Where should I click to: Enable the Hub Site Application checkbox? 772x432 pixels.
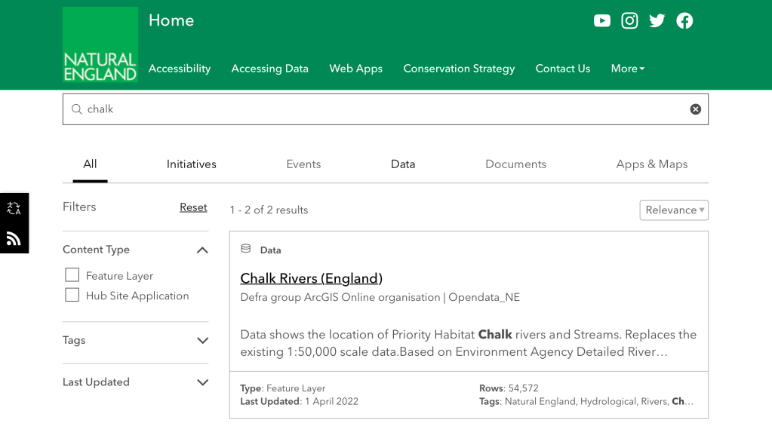pyautogui.click(x=72, y=295)
